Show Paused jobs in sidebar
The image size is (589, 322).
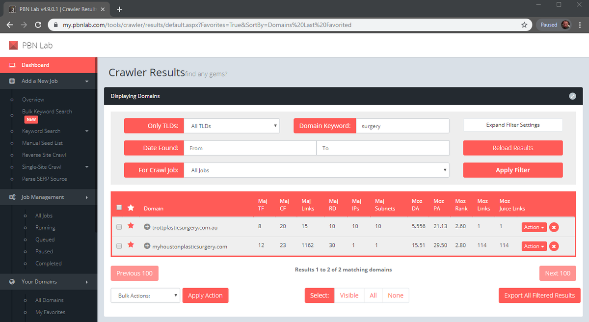pos(44,251)
